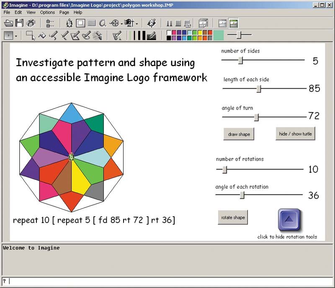335x288 pixels.
Task: Pick the yellow color swatch
Action: [x=200, y=33]
